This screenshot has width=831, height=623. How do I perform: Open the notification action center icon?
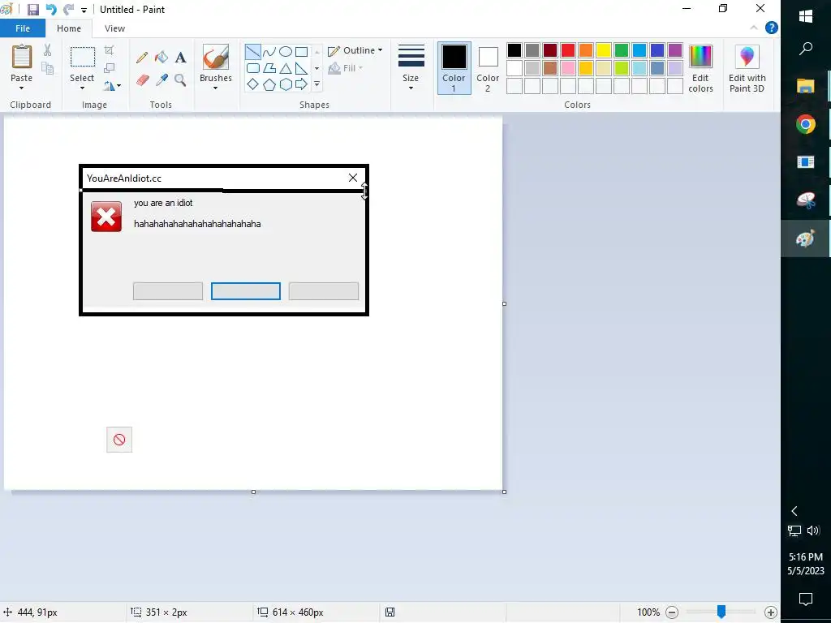[x=806, y=599]
